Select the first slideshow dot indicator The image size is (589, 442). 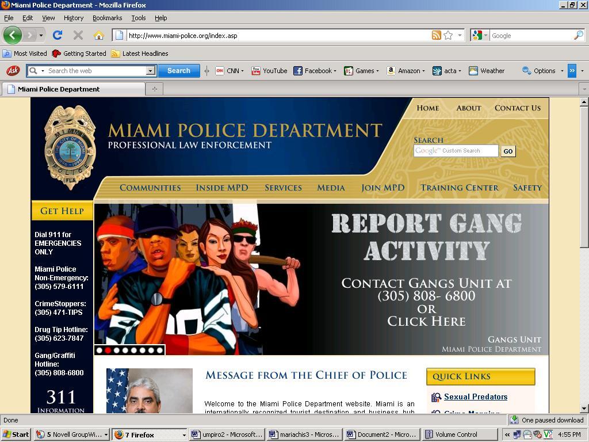coord(99,350)
